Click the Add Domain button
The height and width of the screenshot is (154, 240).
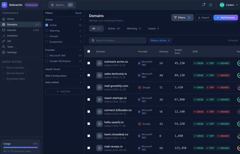226,17
